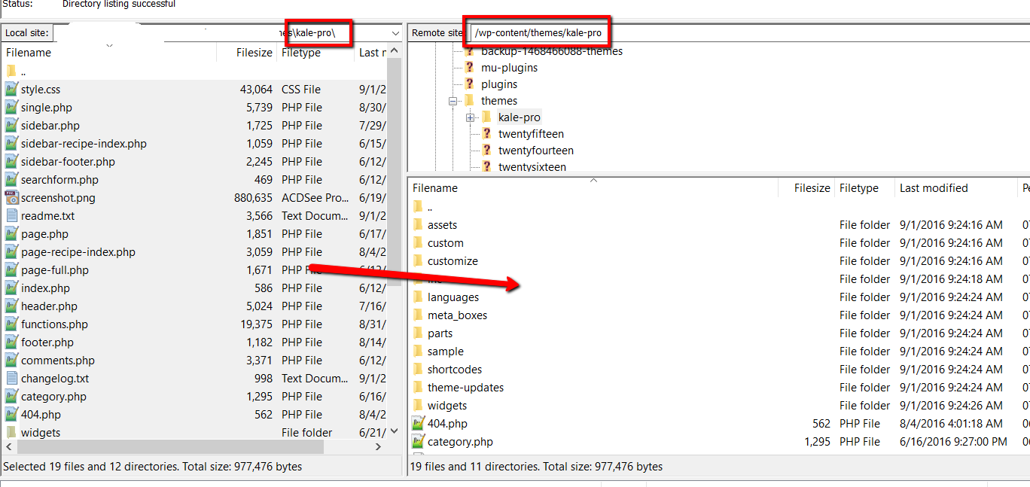The width and height of the screenshot is (1030, 487).
Task: Click the remote category.php file icon
Action: (419, 442)
